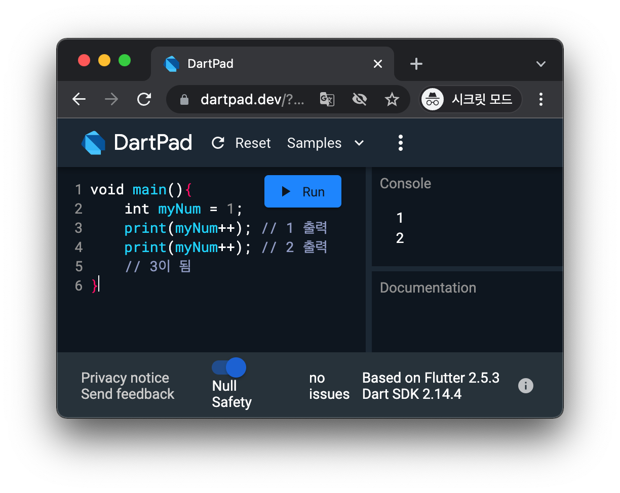
Task: Click the comment '// 2 출력'
Action: [x=294, y=247]
